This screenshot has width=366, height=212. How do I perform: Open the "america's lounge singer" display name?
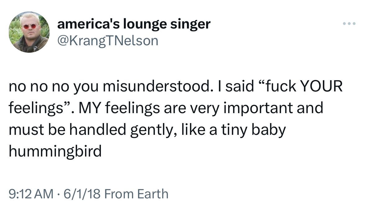(134, 24)
